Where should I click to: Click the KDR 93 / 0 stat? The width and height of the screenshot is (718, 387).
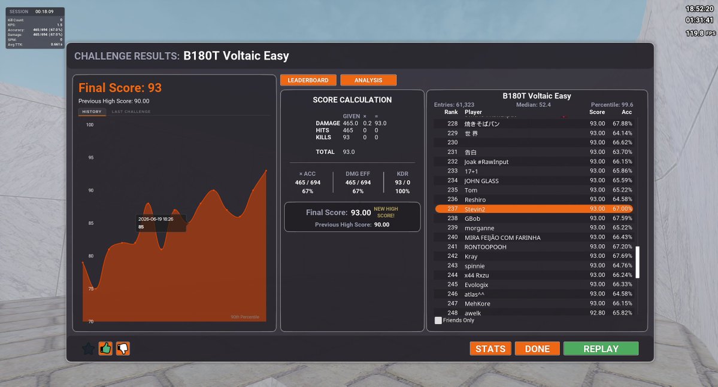(x=402, y=182)
